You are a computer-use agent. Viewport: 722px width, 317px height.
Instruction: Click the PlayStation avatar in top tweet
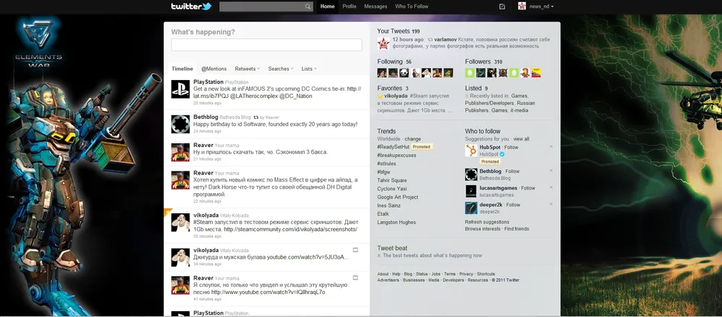180,89
